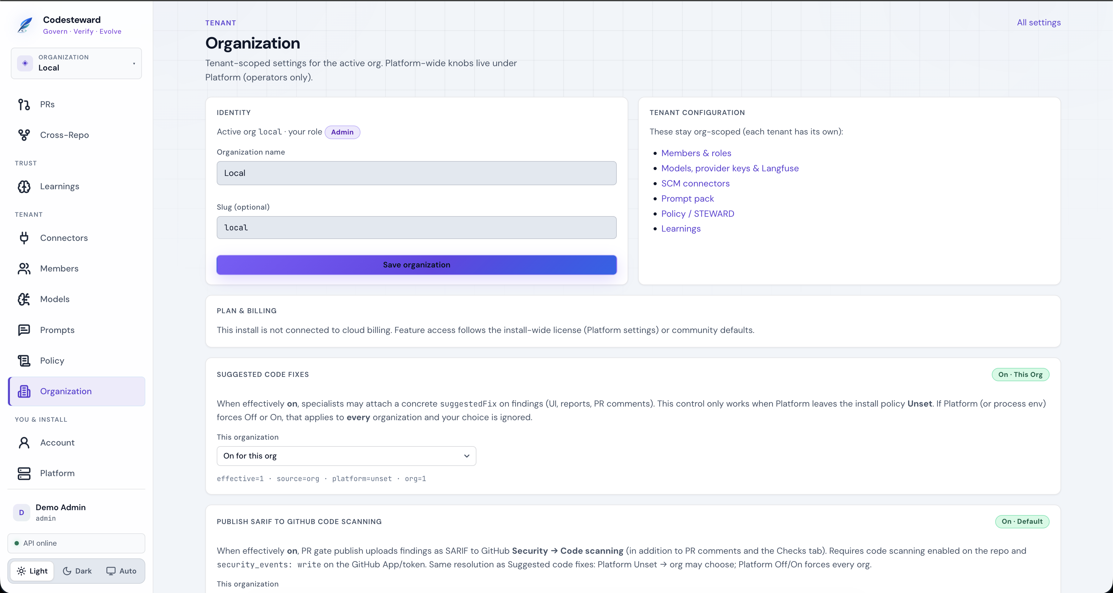Click the 'On · Default' status badge

pos(1022,522)
